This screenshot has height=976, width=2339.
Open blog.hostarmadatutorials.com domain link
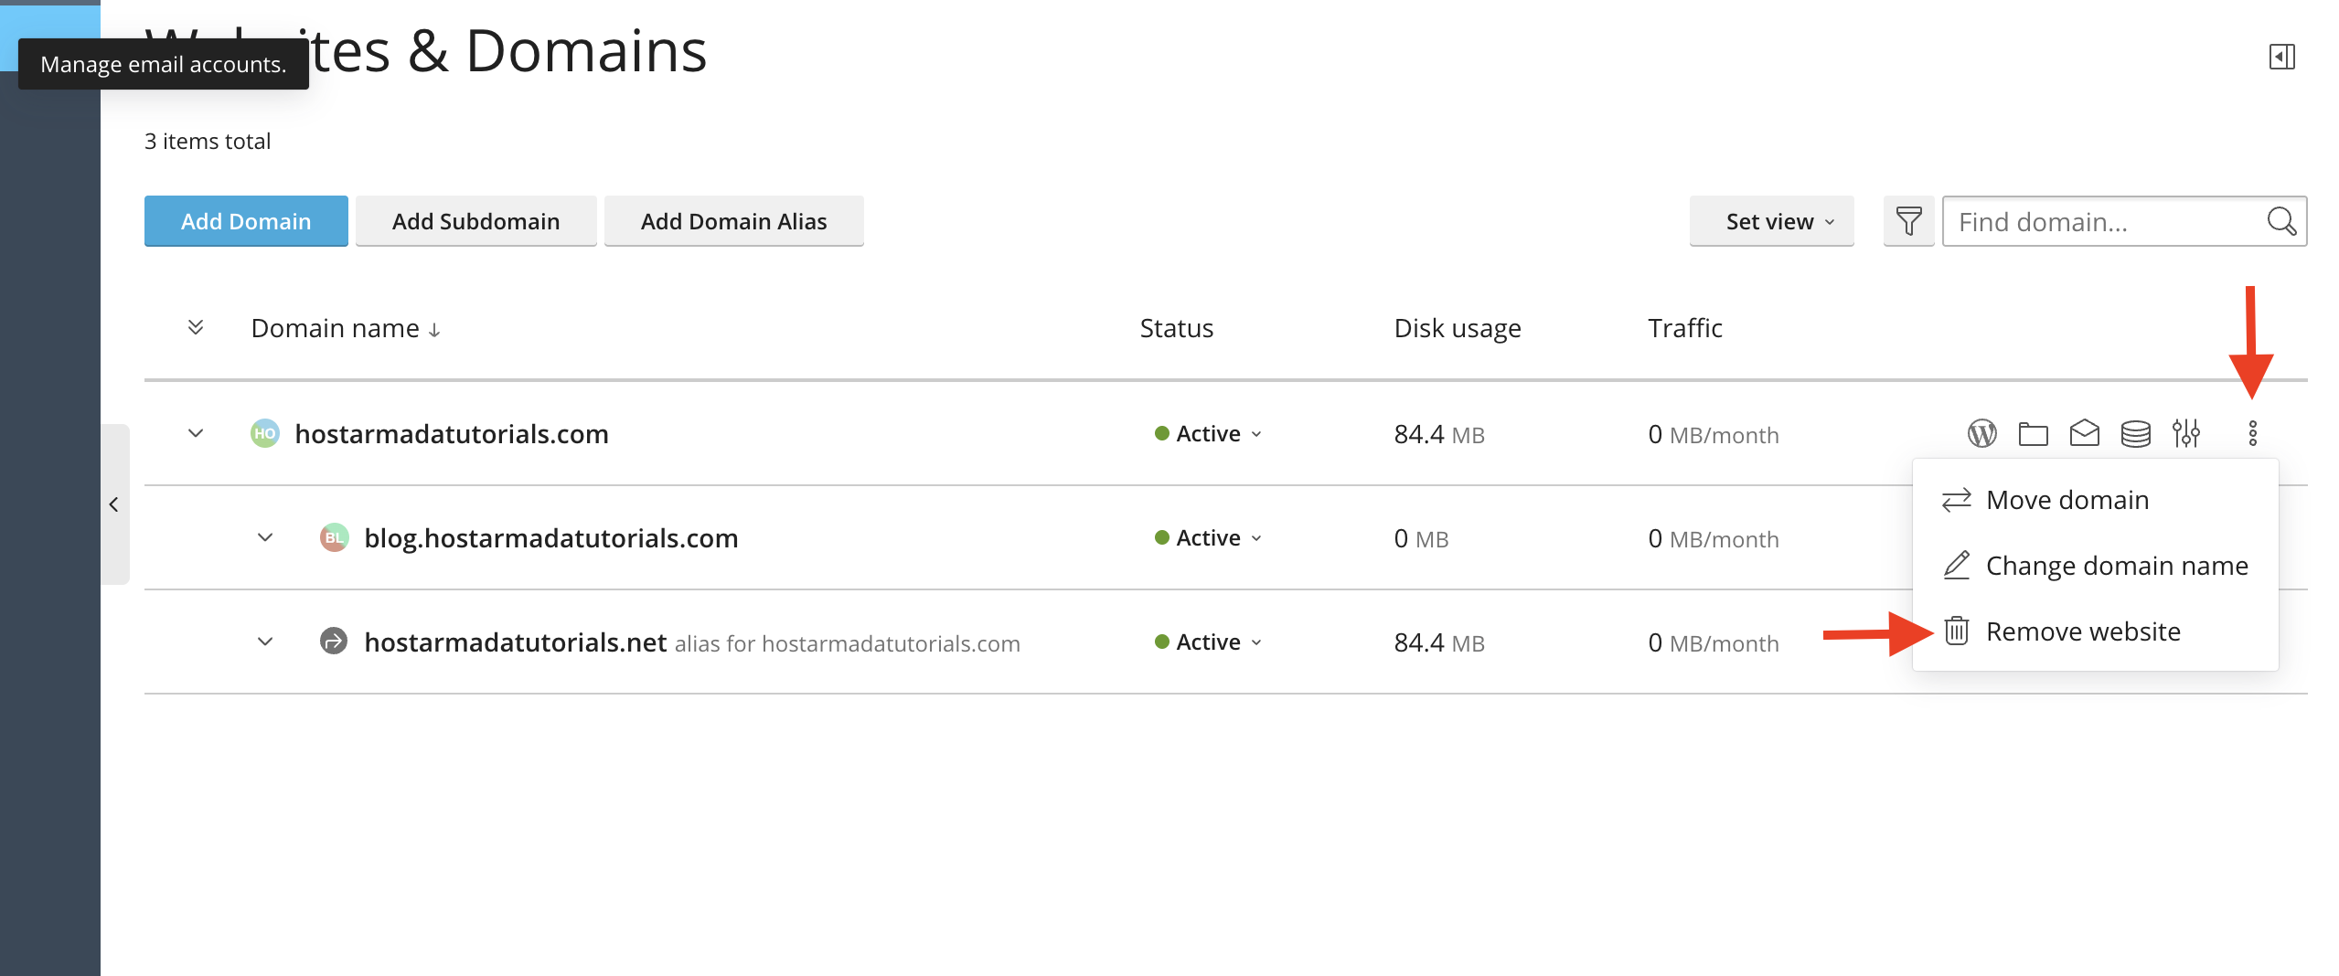coord(550,538)
